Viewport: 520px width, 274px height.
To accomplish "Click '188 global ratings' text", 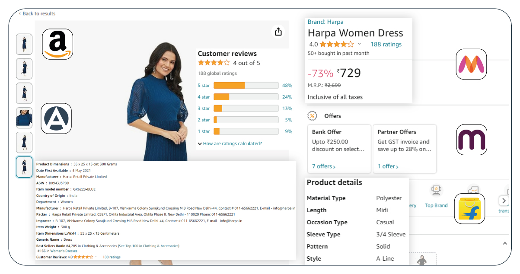I will click(x=218, y=73).
